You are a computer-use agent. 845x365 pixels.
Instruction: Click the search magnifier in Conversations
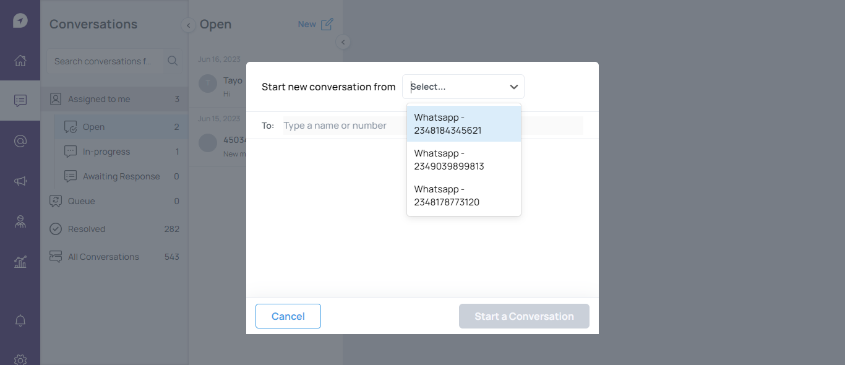point(173,61)
